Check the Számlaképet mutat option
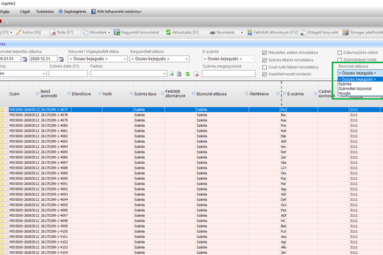 coord(340,60)
